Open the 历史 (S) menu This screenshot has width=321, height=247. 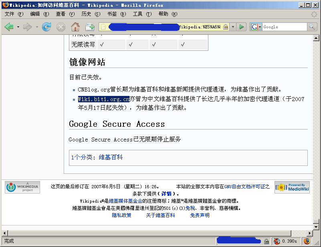(x=91, y=14)
